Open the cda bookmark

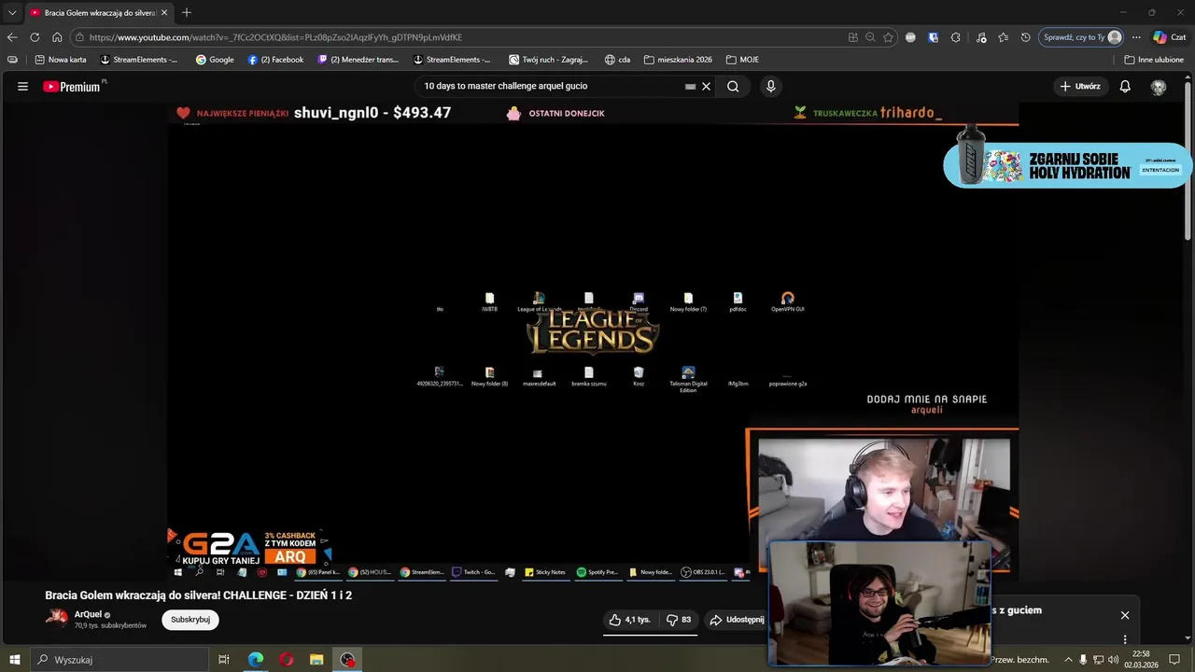[x=618, y=60]
